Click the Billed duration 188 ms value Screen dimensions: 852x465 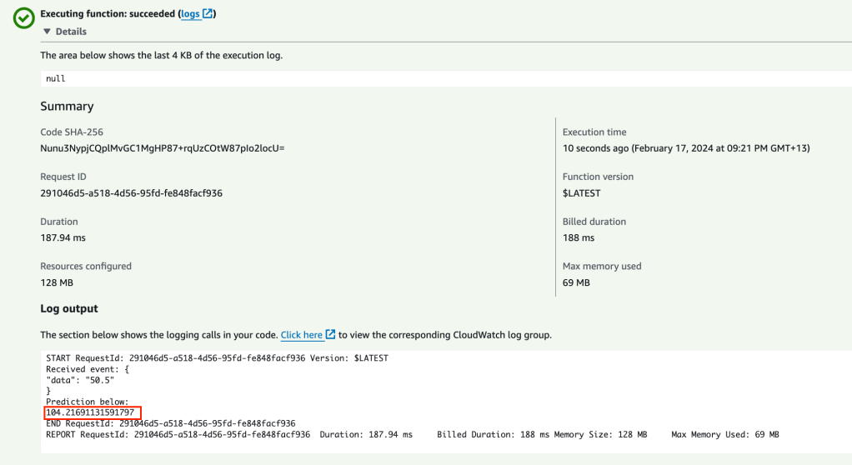pos(579,238)
